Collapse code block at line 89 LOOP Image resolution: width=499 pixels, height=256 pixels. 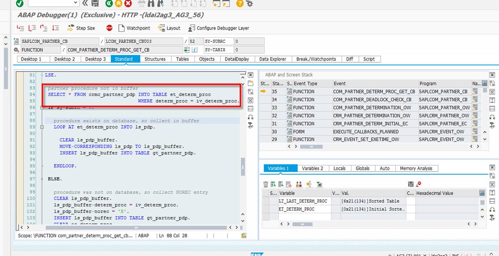pos(42,127)
